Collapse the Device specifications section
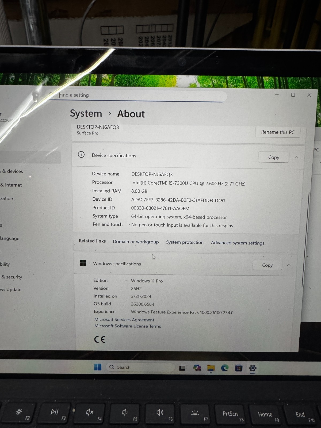 296,157
